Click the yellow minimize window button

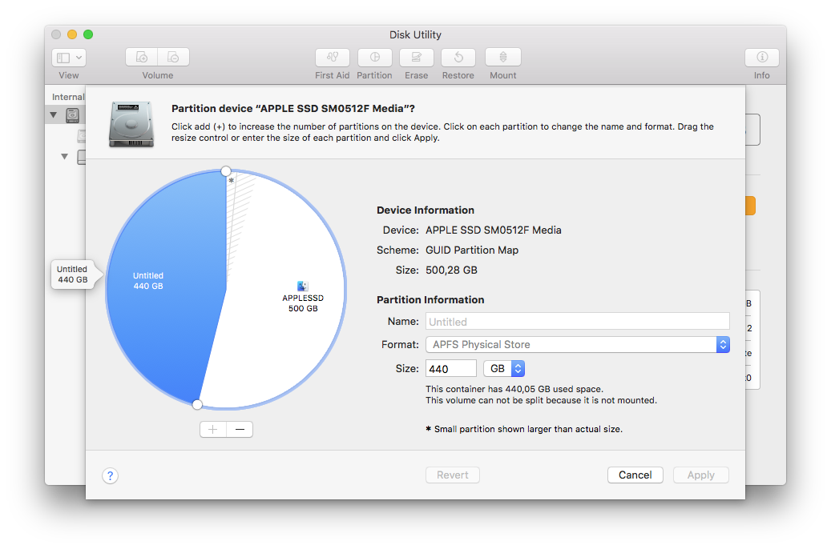[x=72, y=34]
